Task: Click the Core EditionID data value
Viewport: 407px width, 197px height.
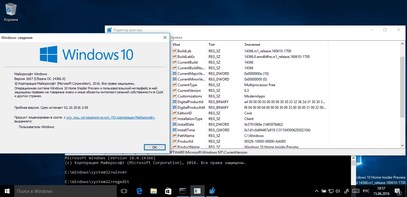Action: coord(248,113)
